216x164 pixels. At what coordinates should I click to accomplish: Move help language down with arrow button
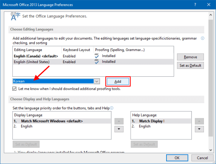(x=199, y=129)
